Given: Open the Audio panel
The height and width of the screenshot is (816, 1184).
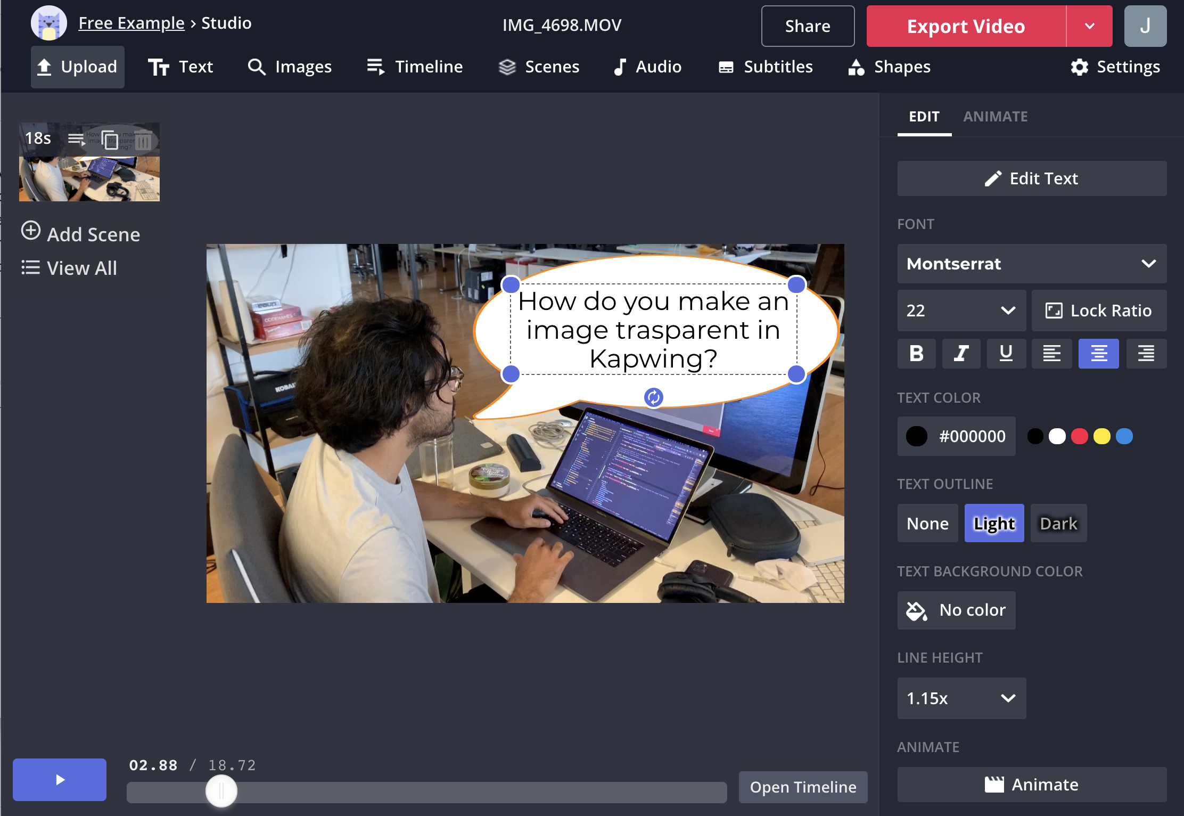Looking at the screenshot, I should [646, 66].
